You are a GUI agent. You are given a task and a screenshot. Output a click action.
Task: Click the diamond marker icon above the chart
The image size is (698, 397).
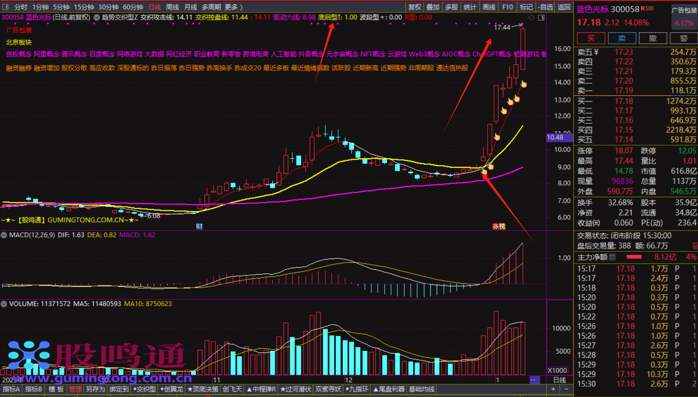point(531,18)
